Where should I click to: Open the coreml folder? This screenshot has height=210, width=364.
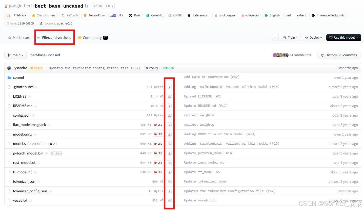(x=18, y=77)
